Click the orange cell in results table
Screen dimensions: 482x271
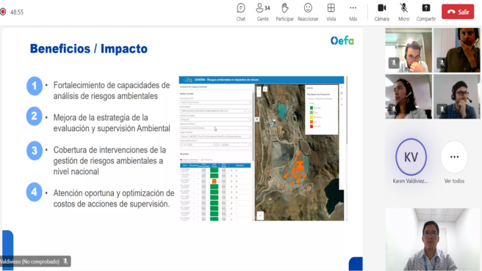(x=214, y=181)
